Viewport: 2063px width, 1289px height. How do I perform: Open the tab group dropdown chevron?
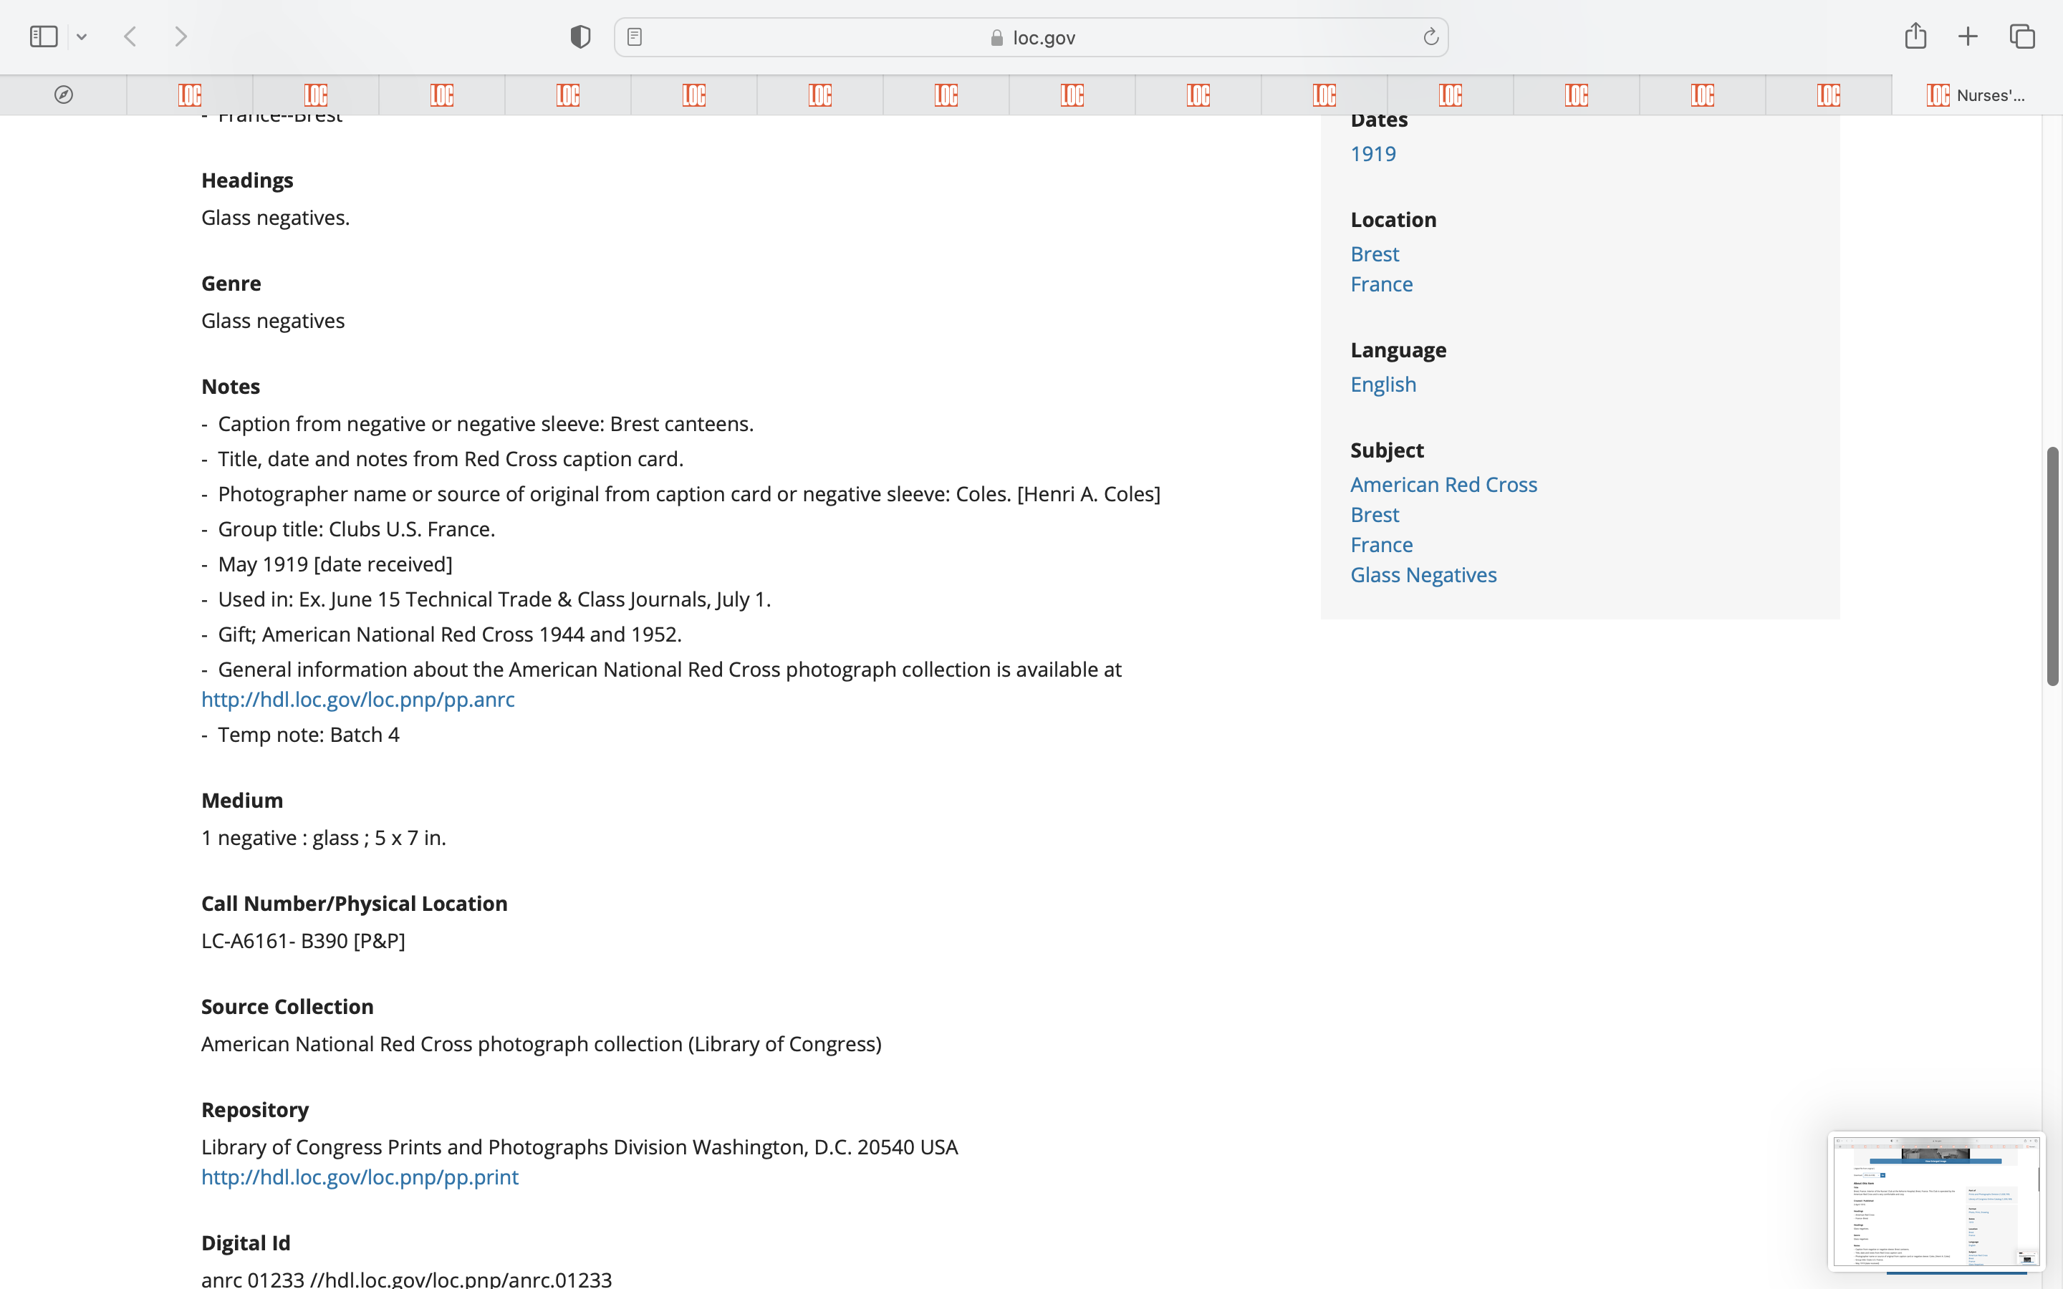[x=82, y=37]
